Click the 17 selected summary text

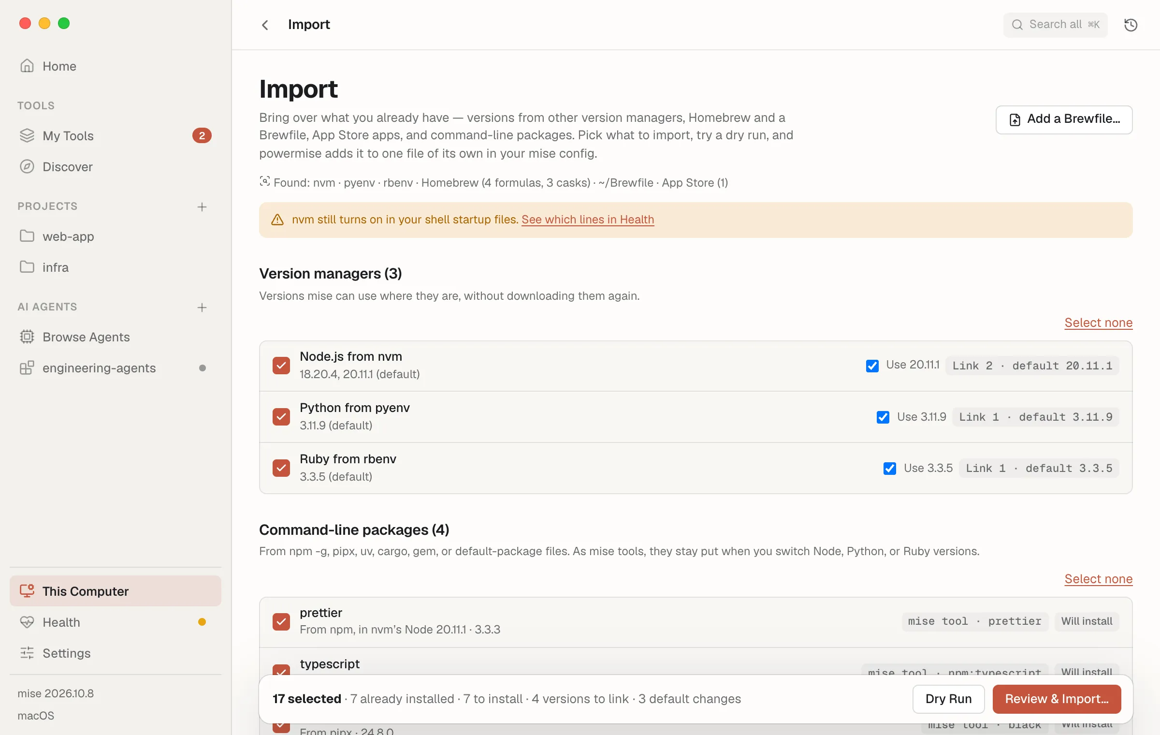tap(306, 699)
